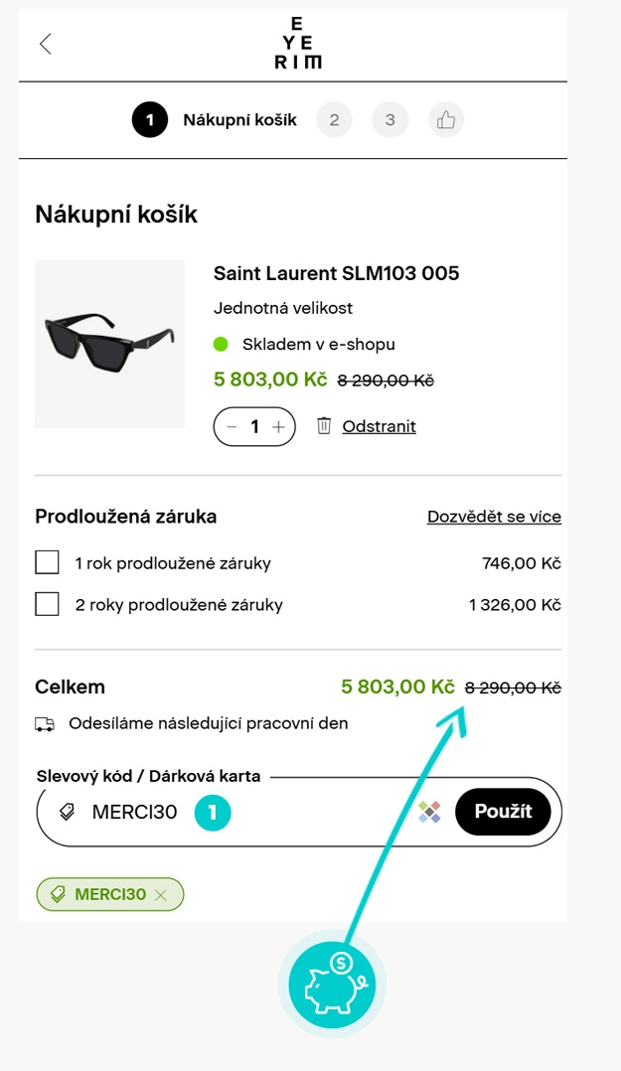The height and width of the screenshot is (1071, 621).
Task: Enable 2 roky prodloužené záruky checkbox
Action: click(47, 604)
